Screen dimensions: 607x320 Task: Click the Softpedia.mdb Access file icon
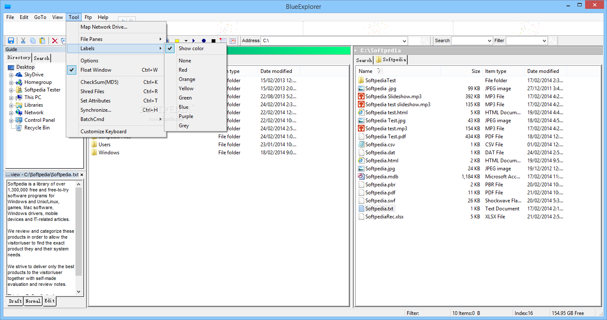[x=361, y=177]
